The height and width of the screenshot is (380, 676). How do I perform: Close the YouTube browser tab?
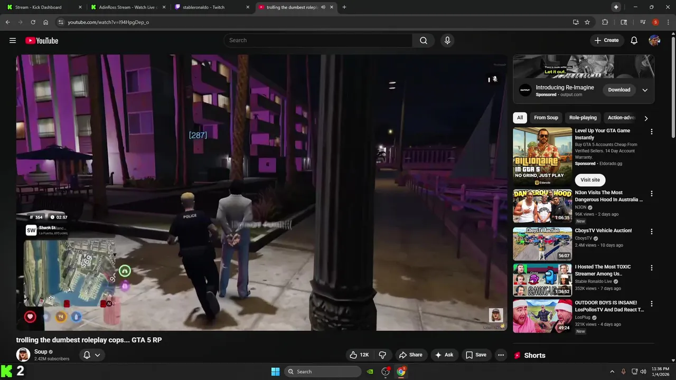click(332, 7)
